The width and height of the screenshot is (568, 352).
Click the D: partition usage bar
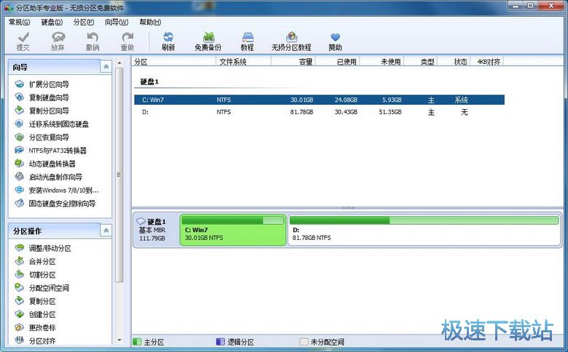(x=425, y=220)
